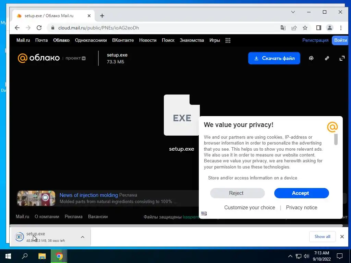
Task: Open Знакомства in navigation bar
Action: coord(192,40)
